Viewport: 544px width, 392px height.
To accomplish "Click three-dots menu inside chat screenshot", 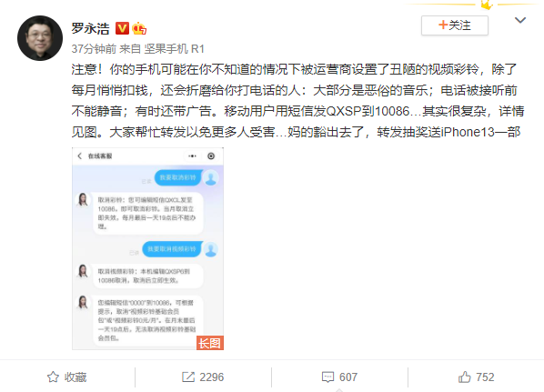I will pyautogui.click(x=192, y=156).
